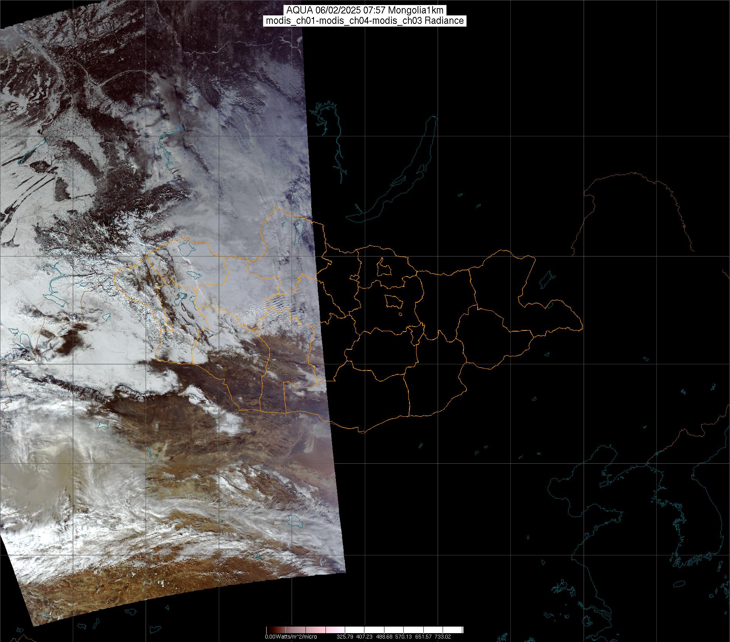This screenshot has width=730, height=642.
Task: Click Lake Khövsgöl in northern Mongolia
Action: 298,233
